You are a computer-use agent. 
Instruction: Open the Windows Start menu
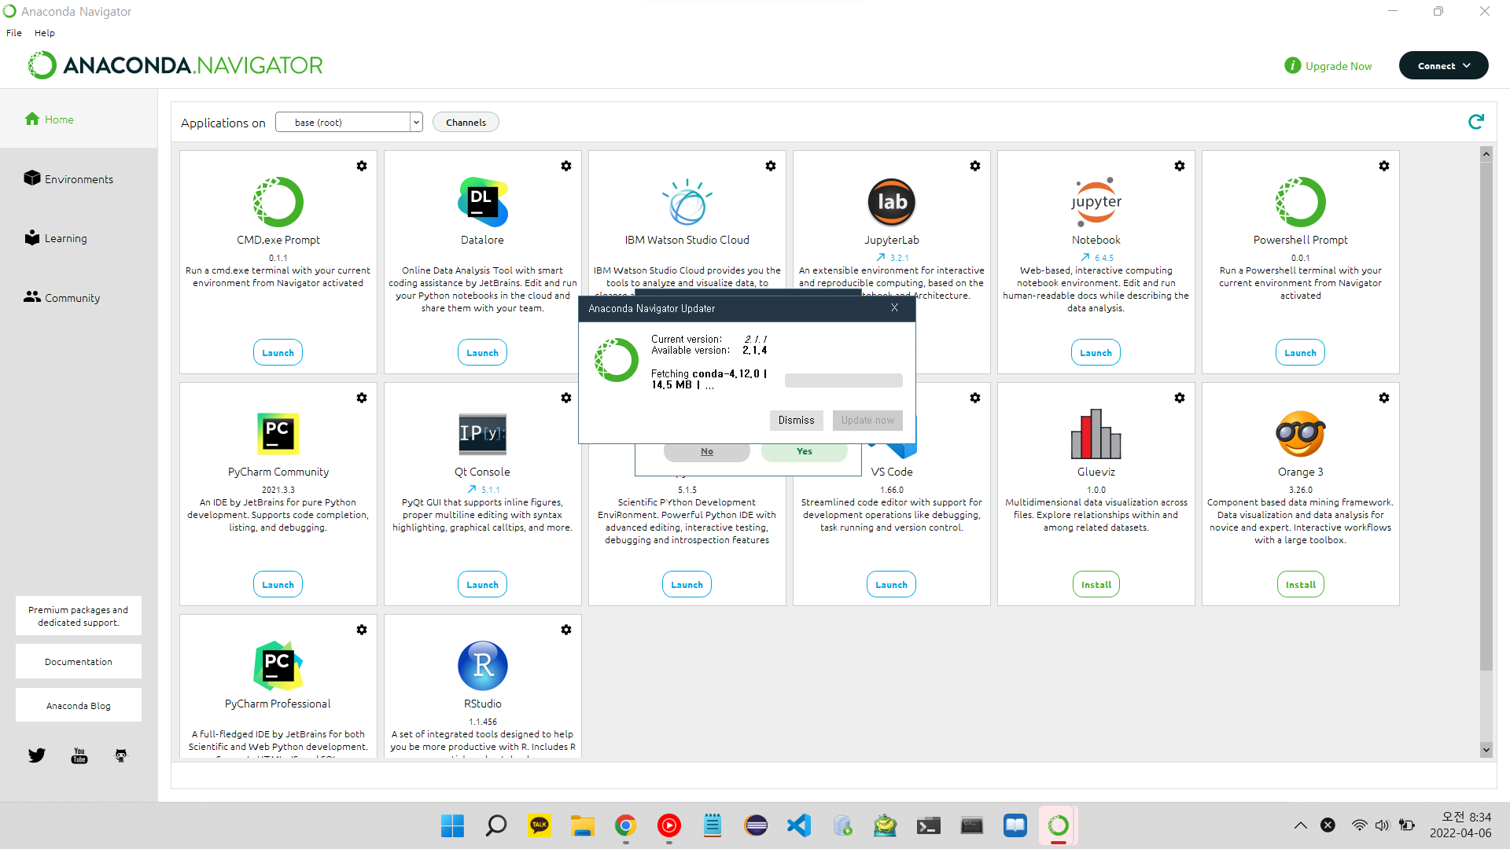(x=452, y=825)
